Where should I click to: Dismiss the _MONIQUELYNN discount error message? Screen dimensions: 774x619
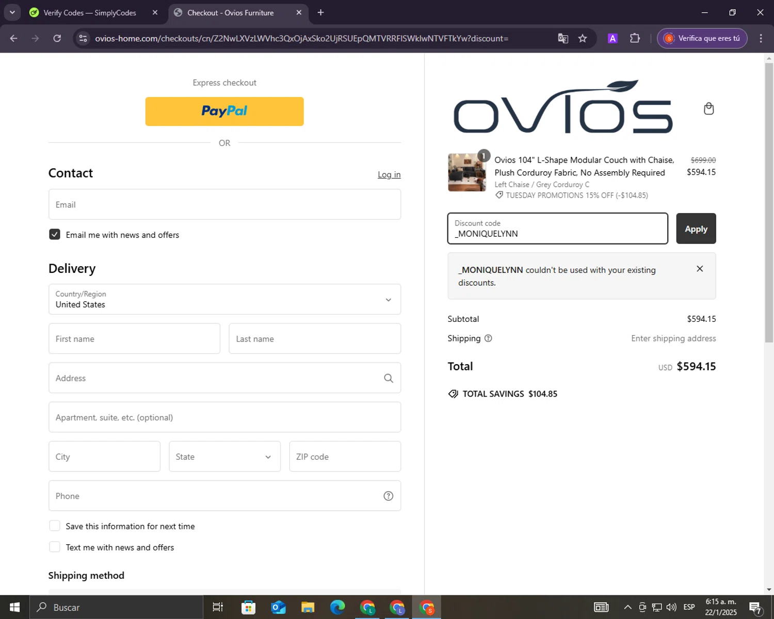point(700,269)
